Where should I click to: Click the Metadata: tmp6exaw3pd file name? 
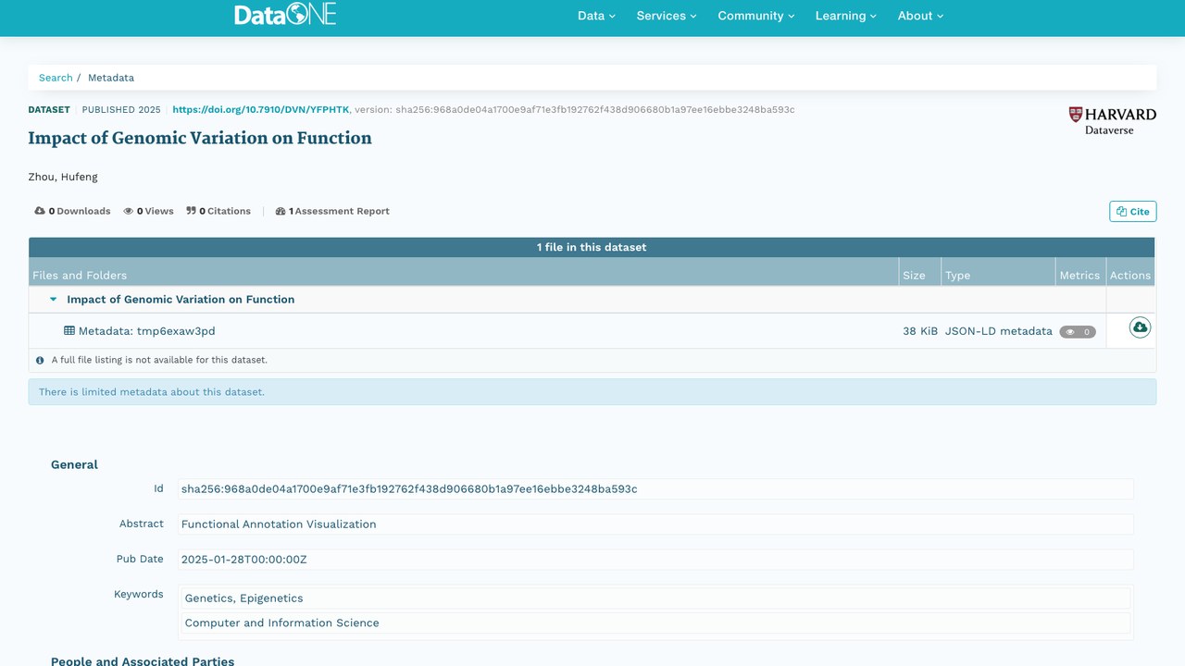146,330
